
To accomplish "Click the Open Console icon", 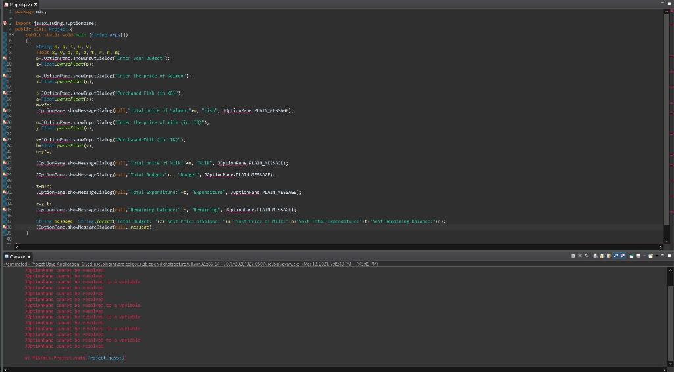I will coord(650,256).
